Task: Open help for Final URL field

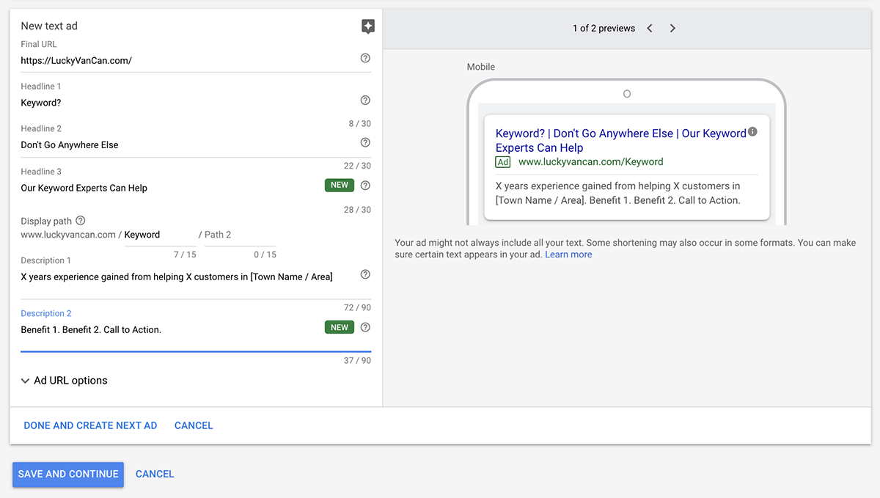Action: click(x=365, y=58)
